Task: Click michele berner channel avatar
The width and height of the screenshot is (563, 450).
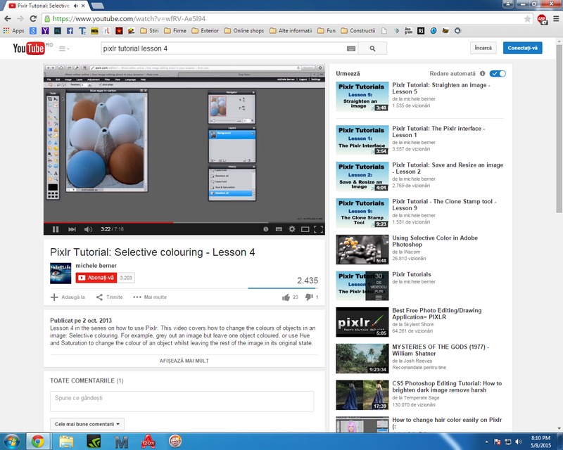Action: [x=61, y=273]
